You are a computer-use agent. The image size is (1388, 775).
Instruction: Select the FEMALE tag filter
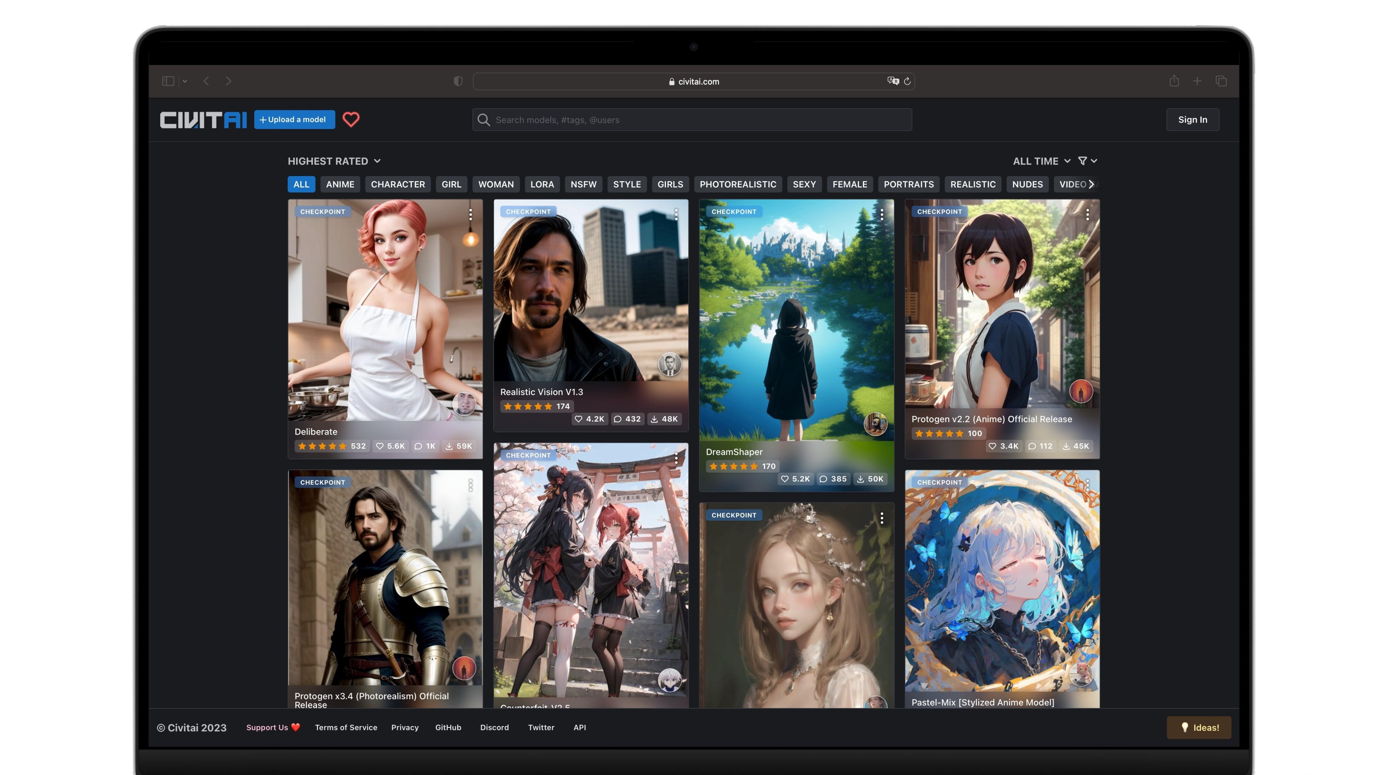[x=850, y=184]
